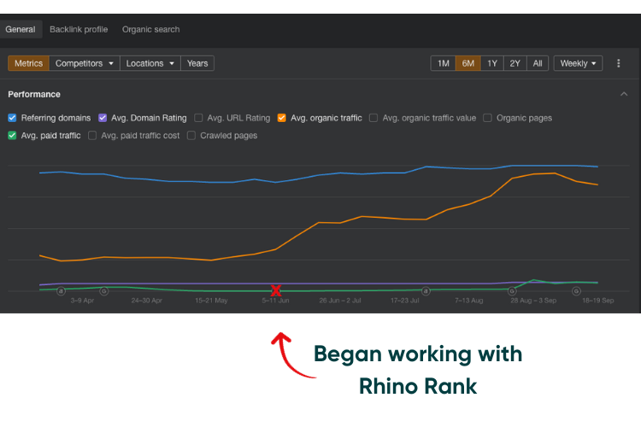Viewport: 641px width, 427px height.
Task: Uncheck the Avg. organic traffic checkbox
Action: [282, 118]
